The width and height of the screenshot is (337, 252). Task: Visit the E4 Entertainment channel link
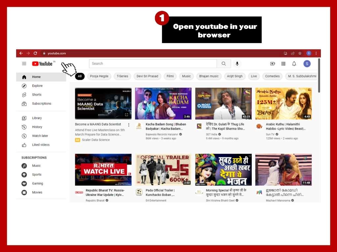click(156, 200)
